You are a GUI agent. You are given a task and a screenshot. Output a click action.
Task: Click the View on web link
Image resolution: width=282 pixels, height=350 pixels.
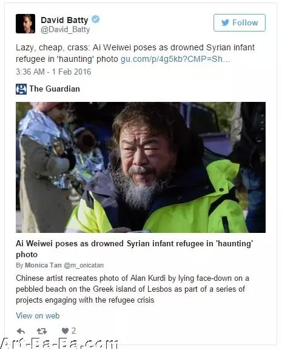coord(38,315)
